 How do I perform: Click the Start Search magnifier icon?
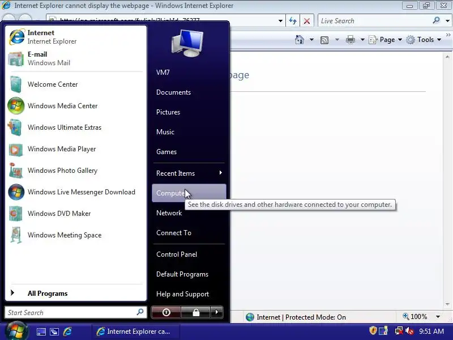tap(140, 312)
